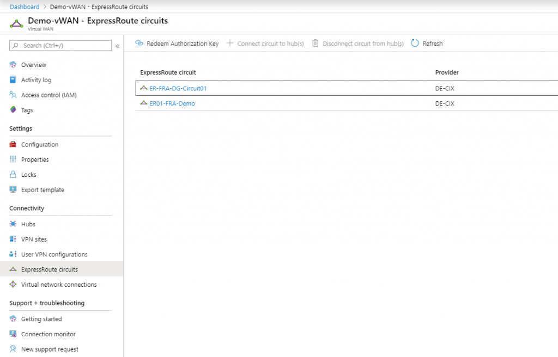Click Connect circuit to hub(s) label
This screenshot has width=558, height=357.
(270, 44)
